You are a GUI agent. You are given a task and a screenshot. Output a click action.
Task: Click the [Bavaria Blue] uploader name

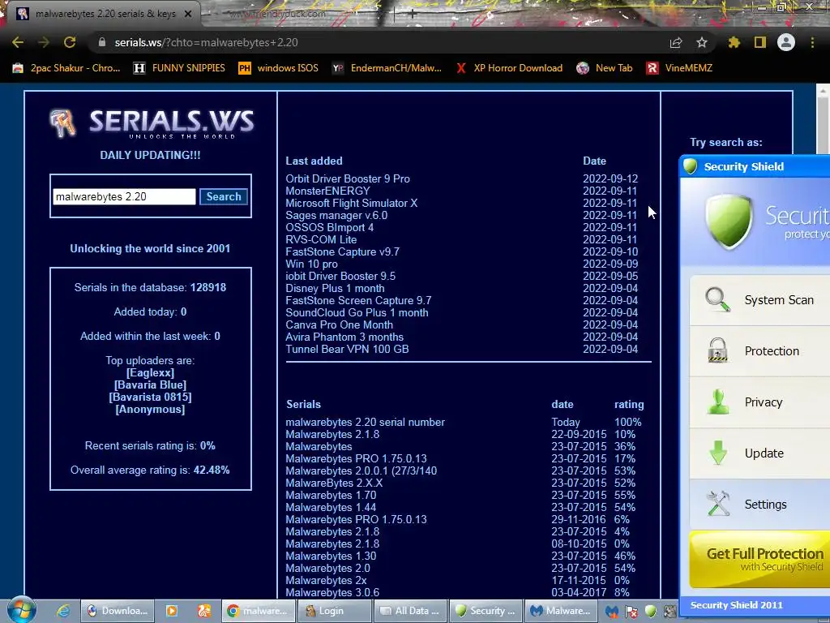tap(150, 385)
